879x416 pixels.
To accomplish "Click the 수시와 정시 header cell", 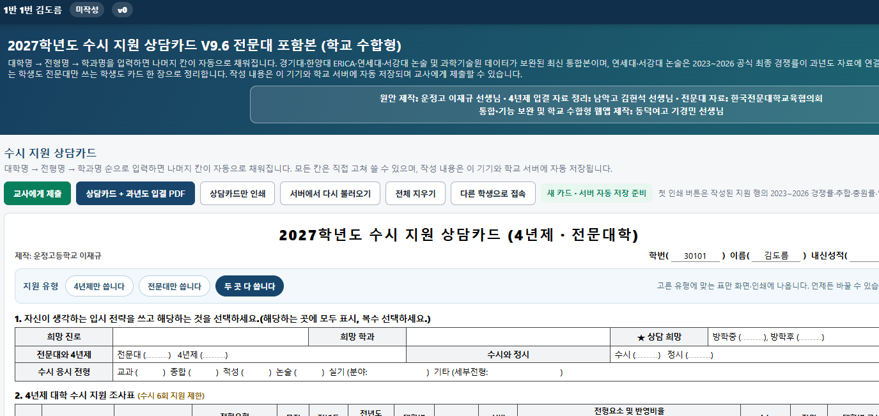I will [x=508, y=355].
